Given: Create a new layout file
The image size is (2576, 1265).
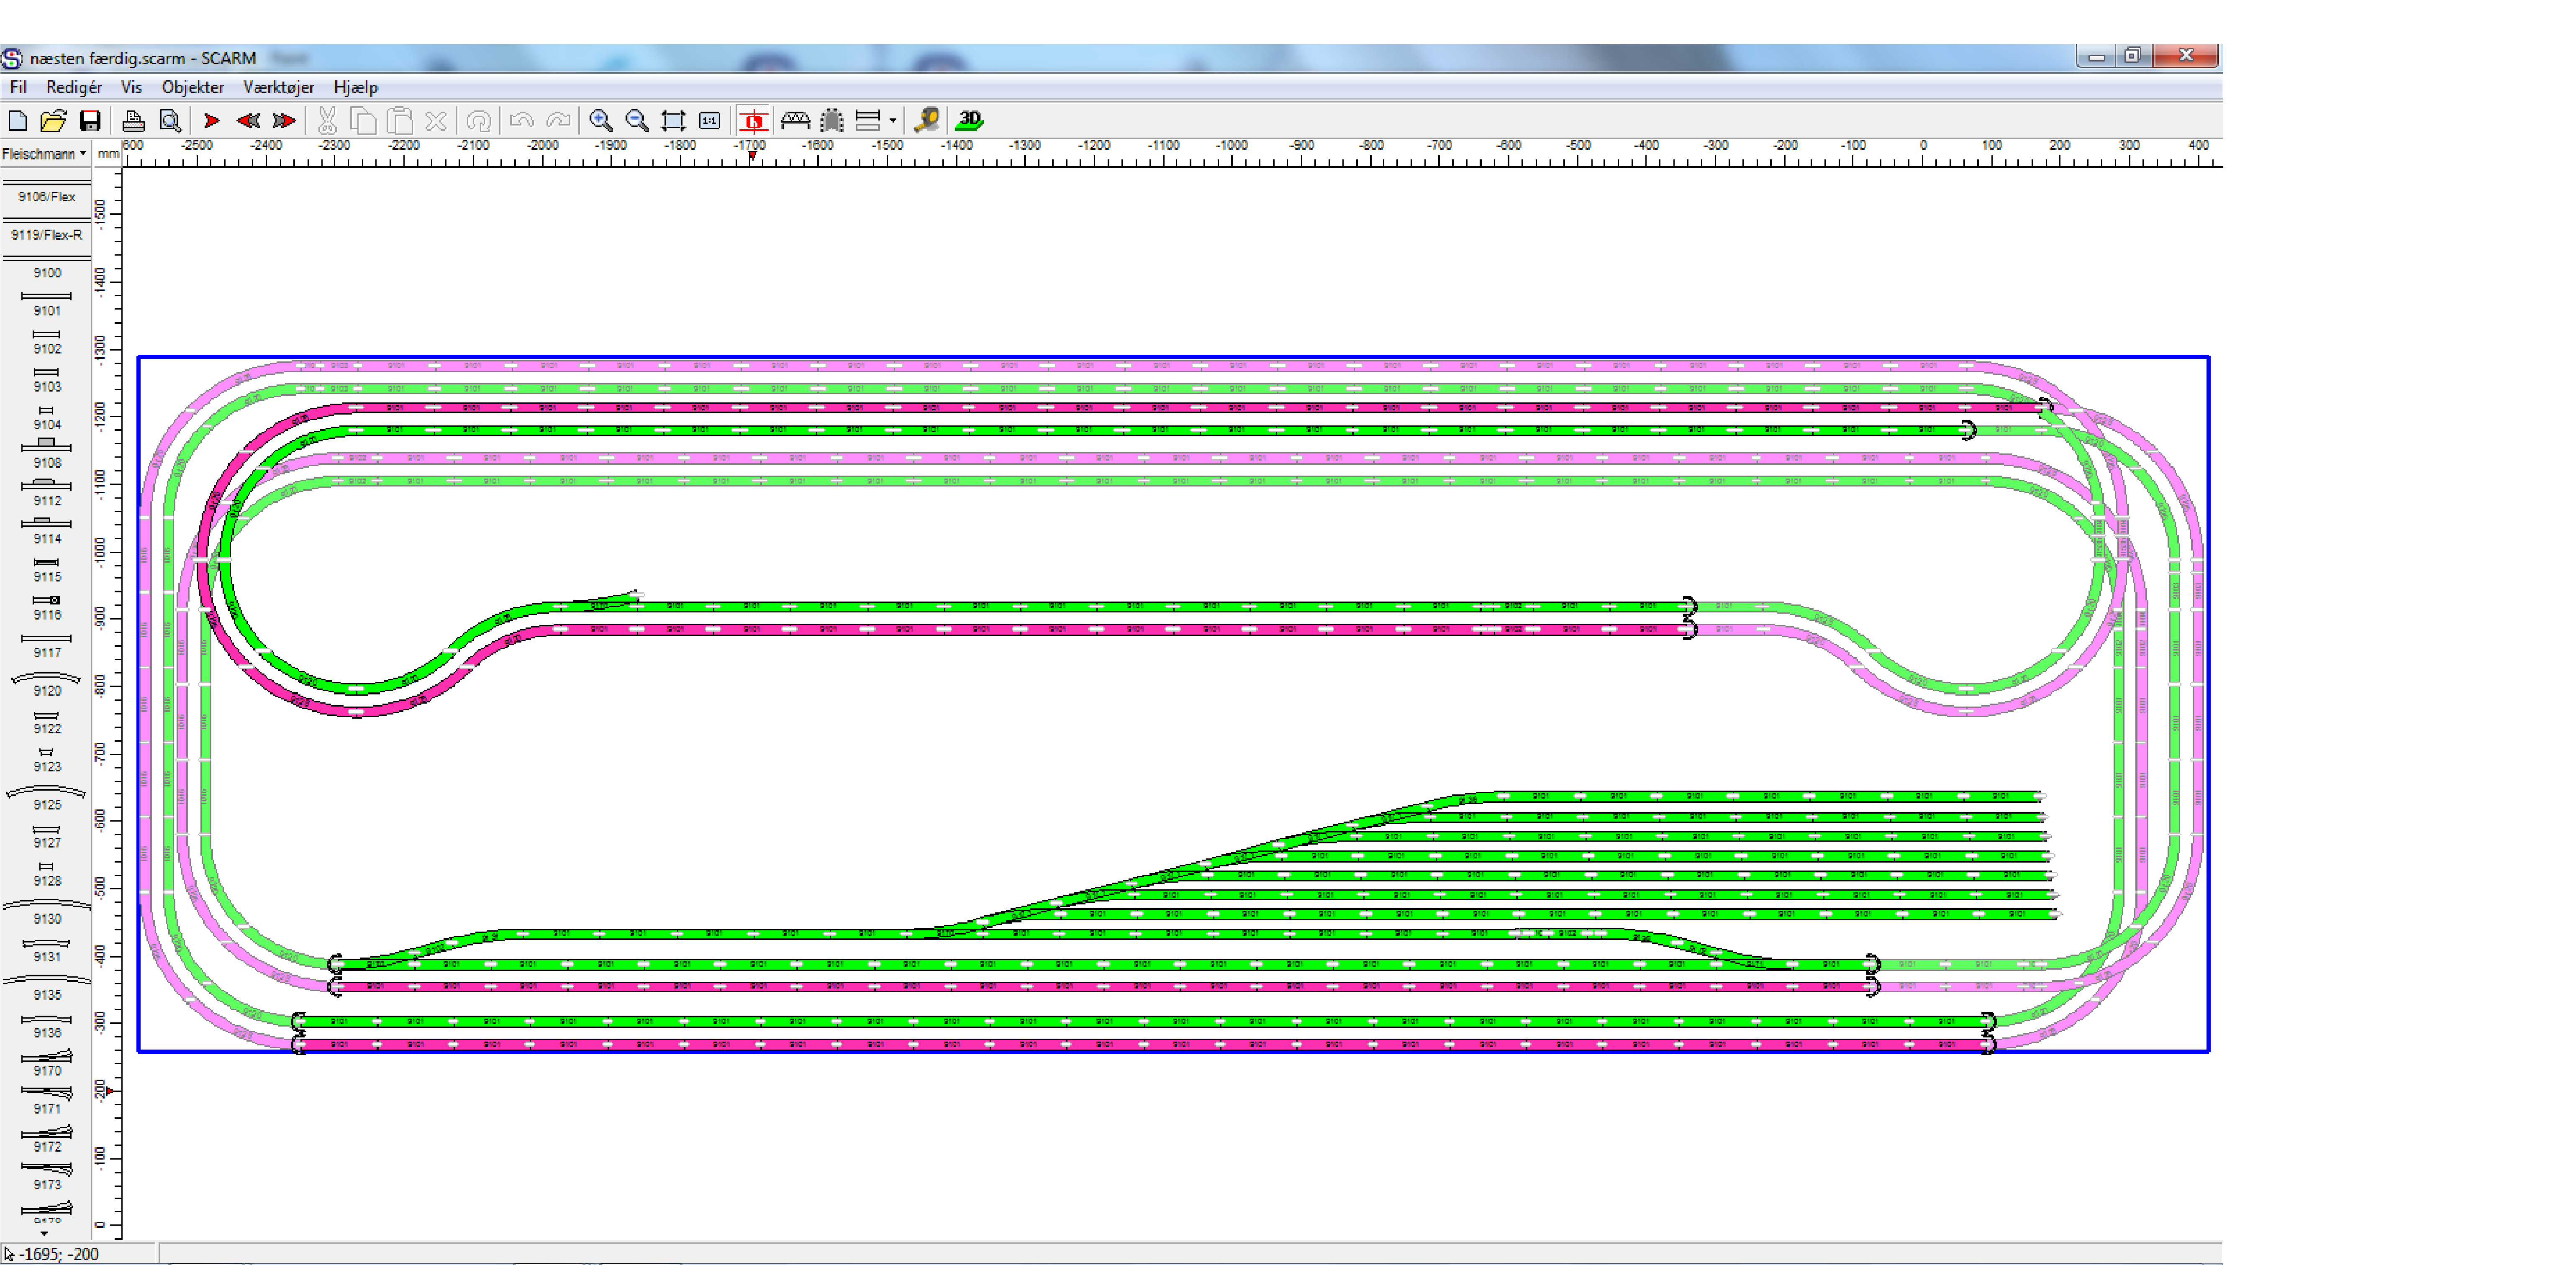Looking at the screenshot, I should click(x=17, y=121).
